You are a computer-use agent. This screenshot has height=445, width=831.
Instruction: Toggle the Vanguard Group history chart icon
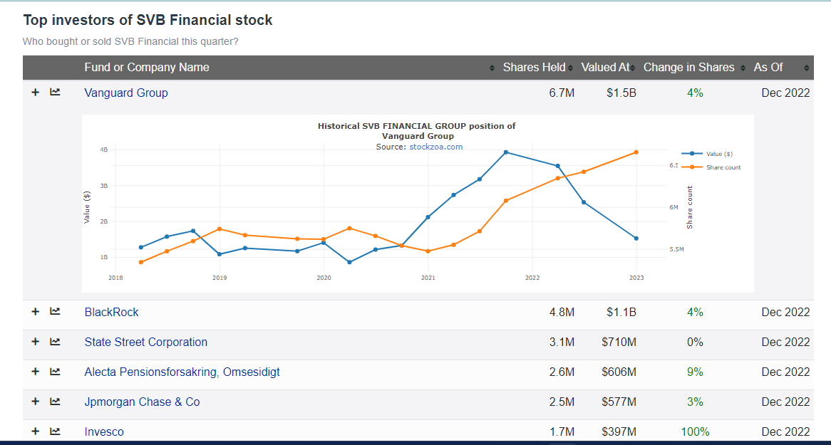(55, 92)
